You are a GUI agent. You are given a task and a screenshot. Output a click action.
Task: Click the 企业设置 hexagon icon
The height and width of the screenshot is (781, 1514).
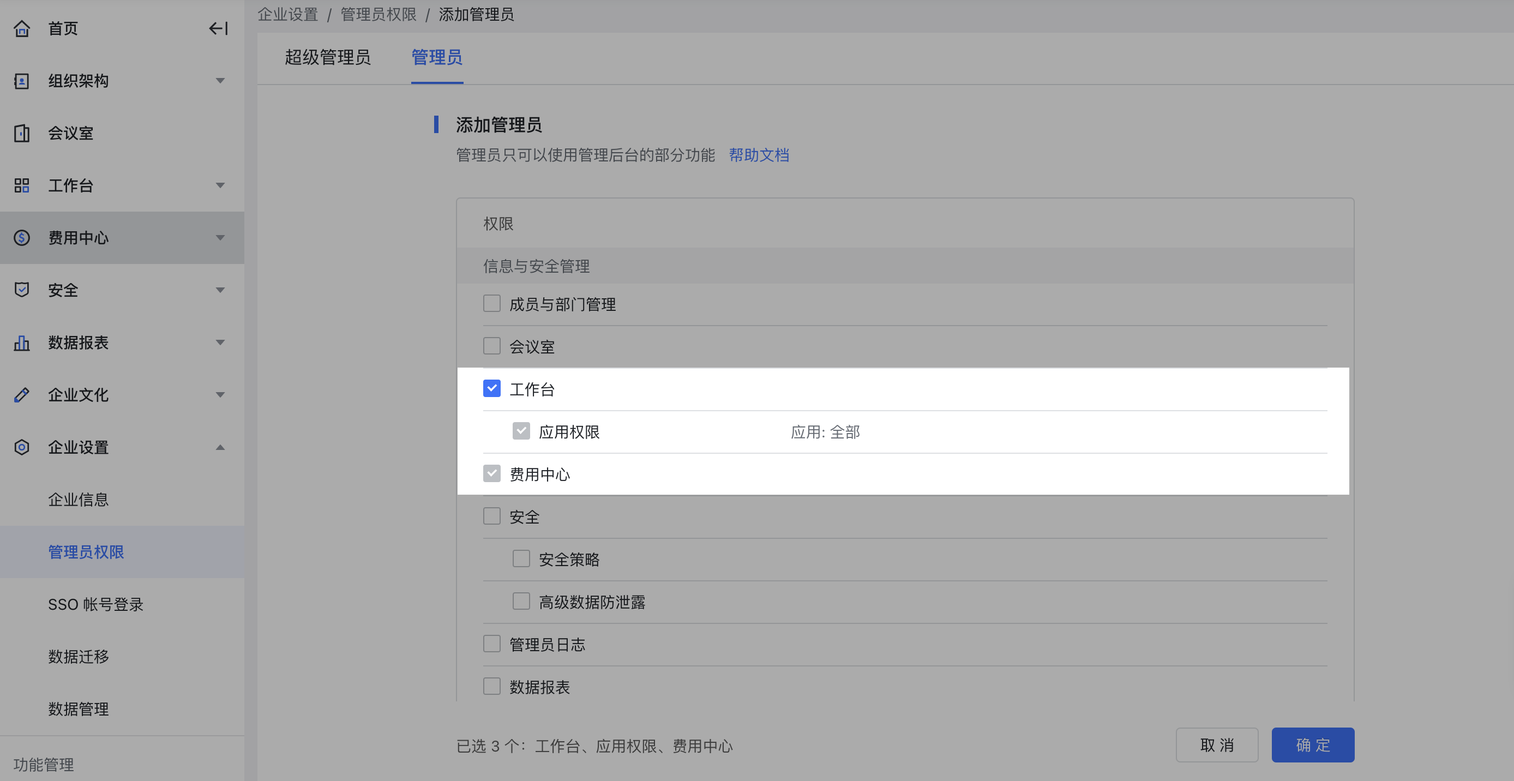[22, 447]
